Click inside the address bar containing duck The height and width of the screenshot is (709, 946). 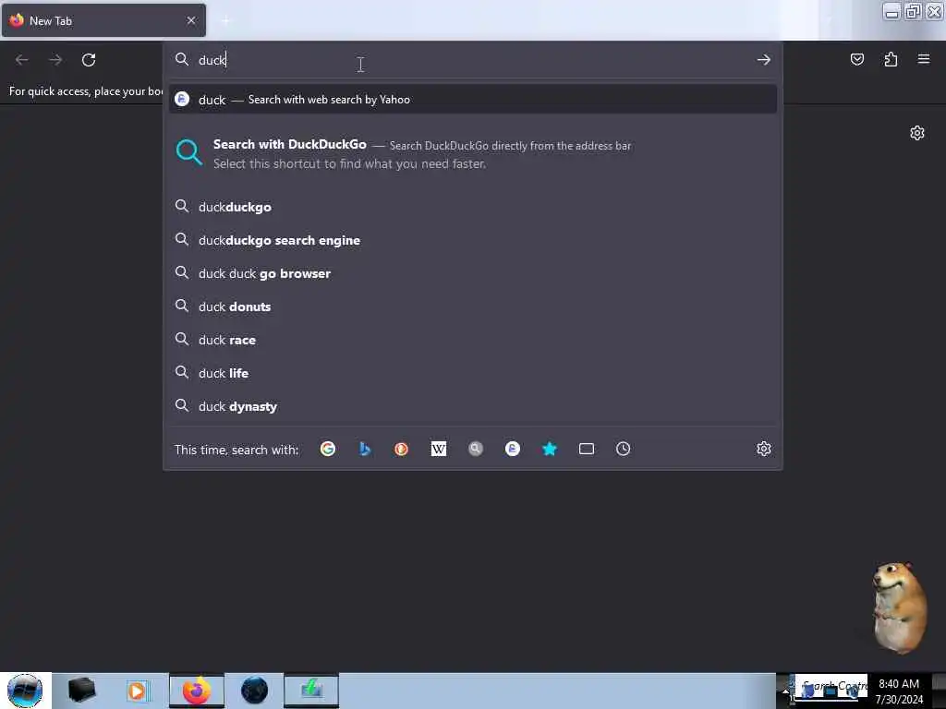click(x=472, y=60)
